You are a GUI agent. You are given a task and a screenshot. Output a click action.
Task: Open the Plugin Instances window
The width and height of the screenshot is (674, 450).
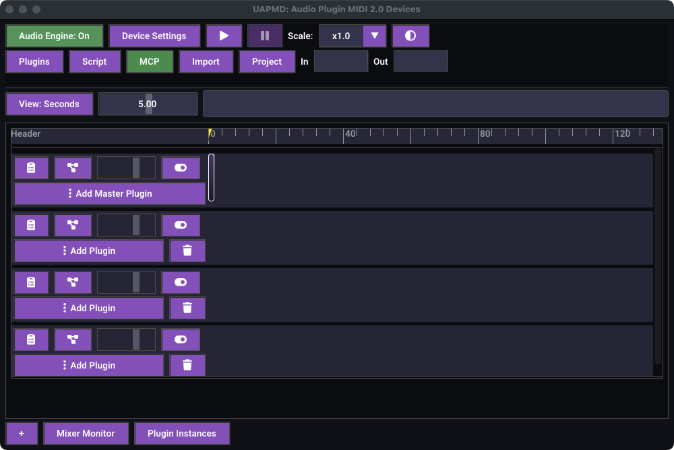[182, 433]
